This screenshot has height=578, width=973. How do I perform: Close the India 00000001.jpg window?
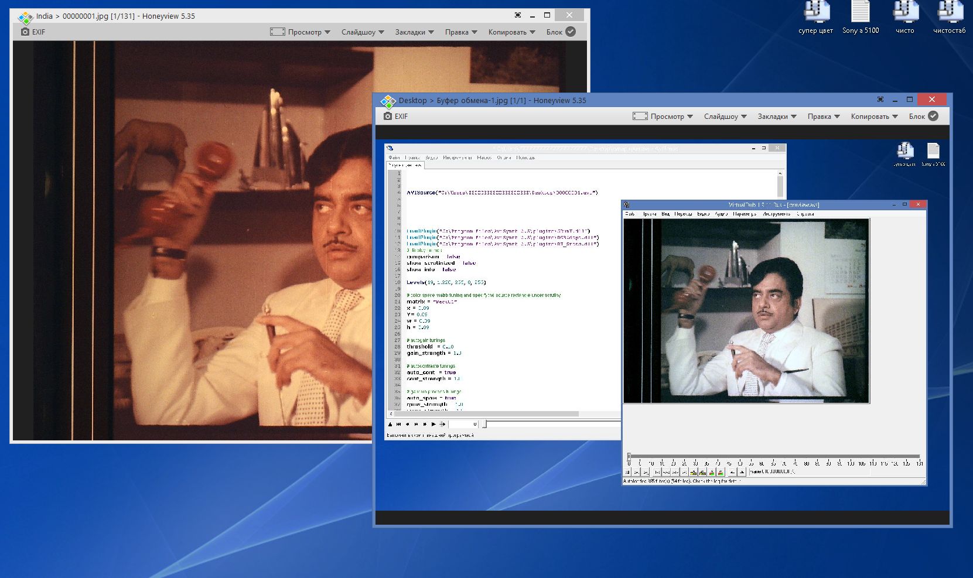tap(569, 15)
